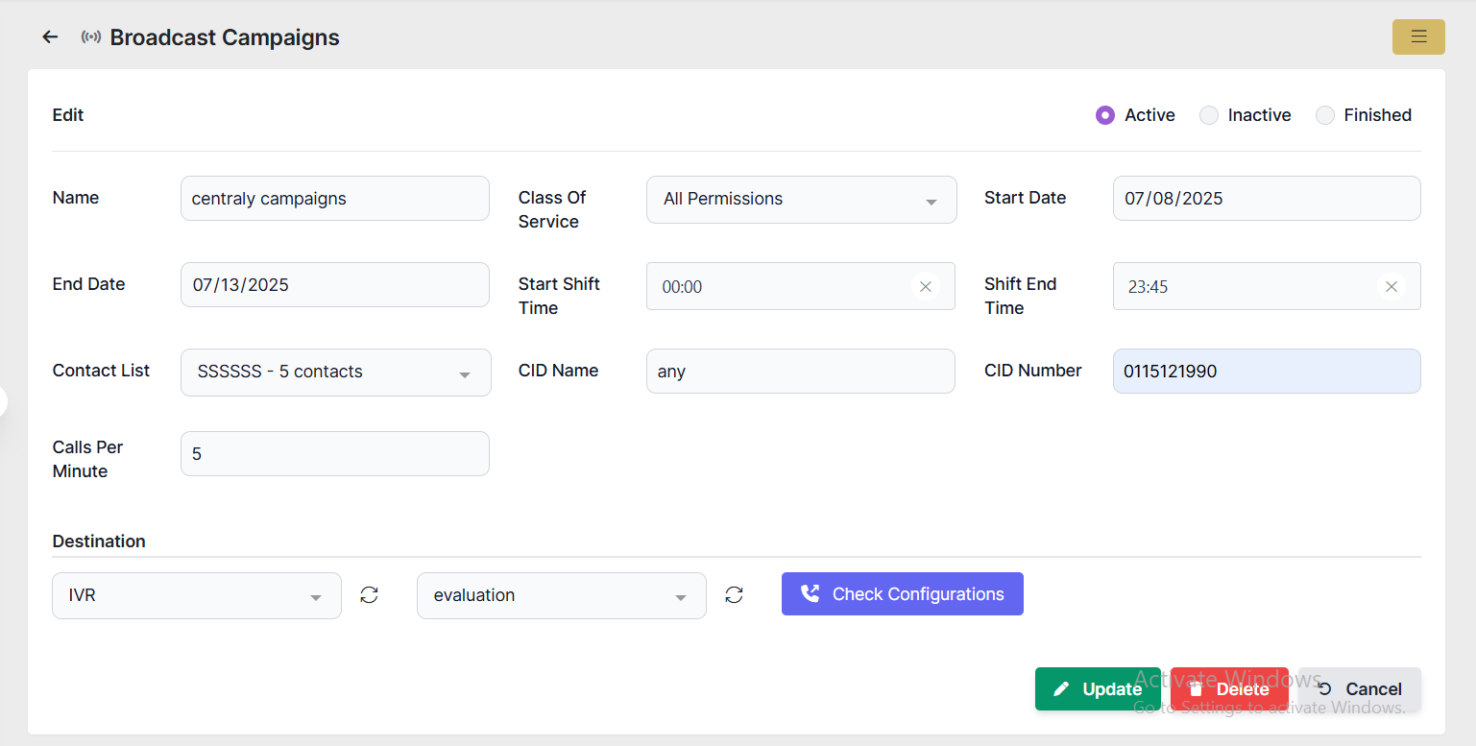Viewport: 1476px width, 746px height.
Task: Select the Finished status radio button
Action: [x=1325, y=115]
